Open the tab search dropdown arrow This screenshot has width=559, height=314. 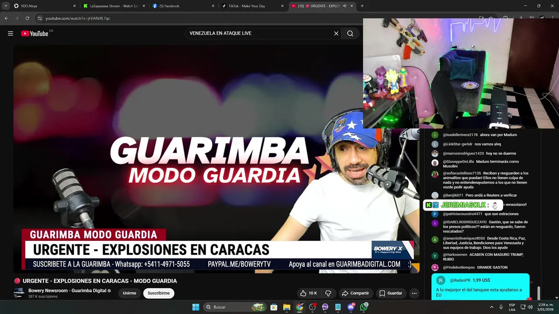tap(6, 6)
